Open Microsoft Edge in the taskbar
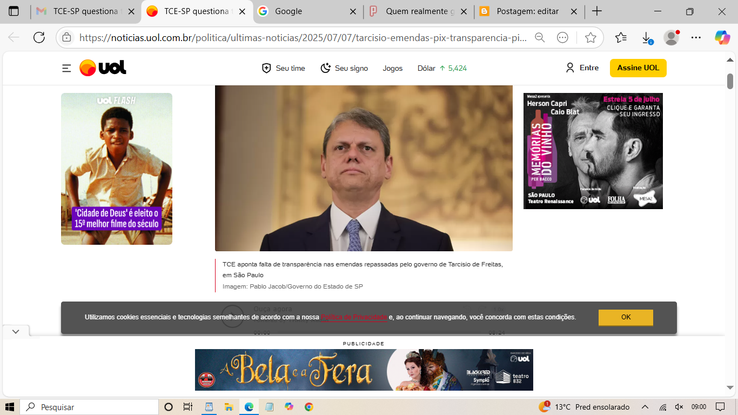Viewport: 738px width, 415px height. coord(249,407)
